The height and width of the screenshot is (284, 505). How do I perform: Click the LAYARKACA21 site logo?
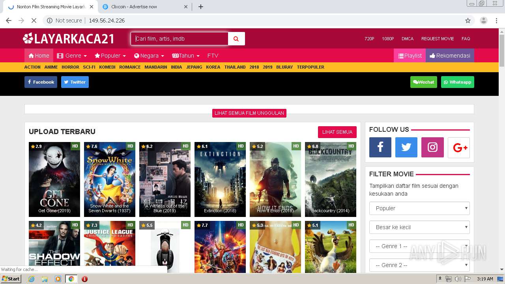tap(69, 39)
